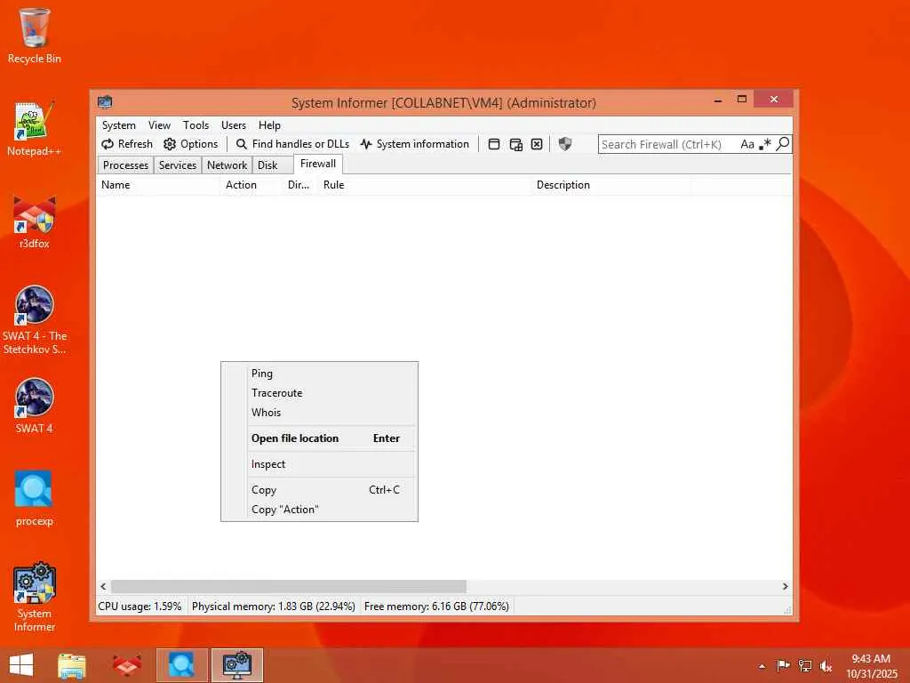Select the Notepad++ desktop shortcut

click(x=35, y=129)
